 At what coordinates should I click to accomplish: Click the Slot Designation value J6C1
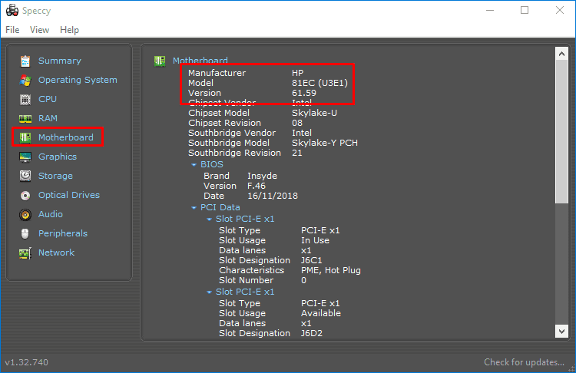coord(312,260)
